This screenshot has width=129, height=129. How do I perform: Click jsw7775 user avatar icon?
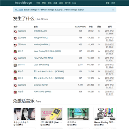tap(15, 65)
